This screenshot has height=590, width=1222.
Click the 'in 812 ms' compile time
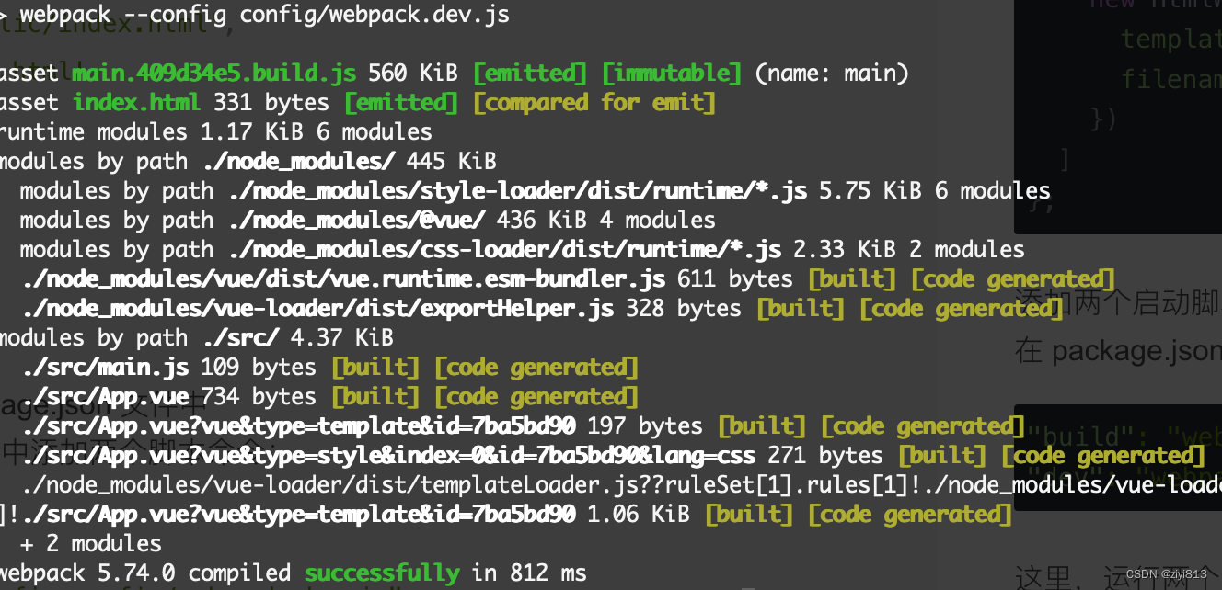click(x=529, y=573)
